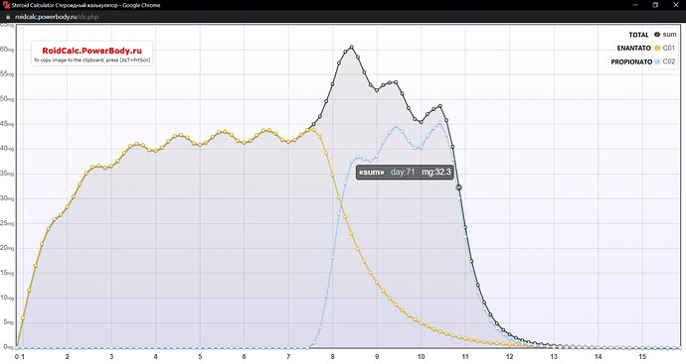This screenshot has width=686, height=364.
Task: Click x-axis label 2
Action: coord(67,357)
